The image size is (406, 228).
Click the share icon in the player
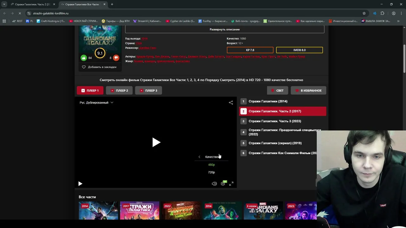pyautogui.click(x=231, y=103)
